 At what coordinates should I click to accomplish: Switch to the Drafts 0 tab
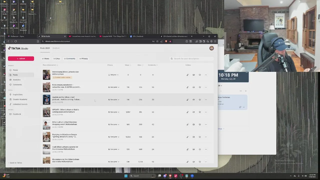(x=56, y=48)
